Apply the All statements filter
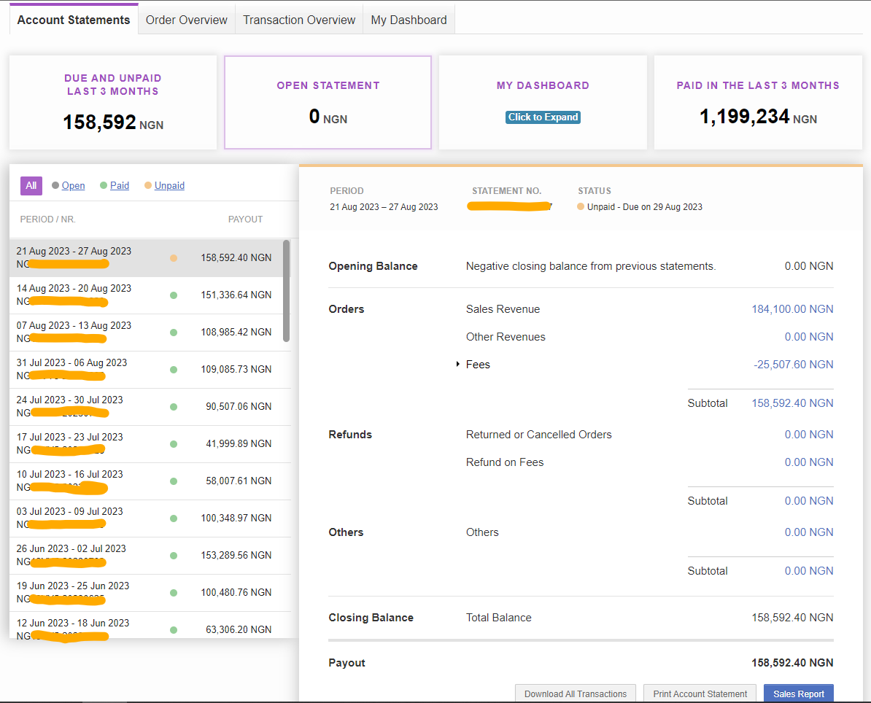The image size is (871, 703). (x=31, y=185)
